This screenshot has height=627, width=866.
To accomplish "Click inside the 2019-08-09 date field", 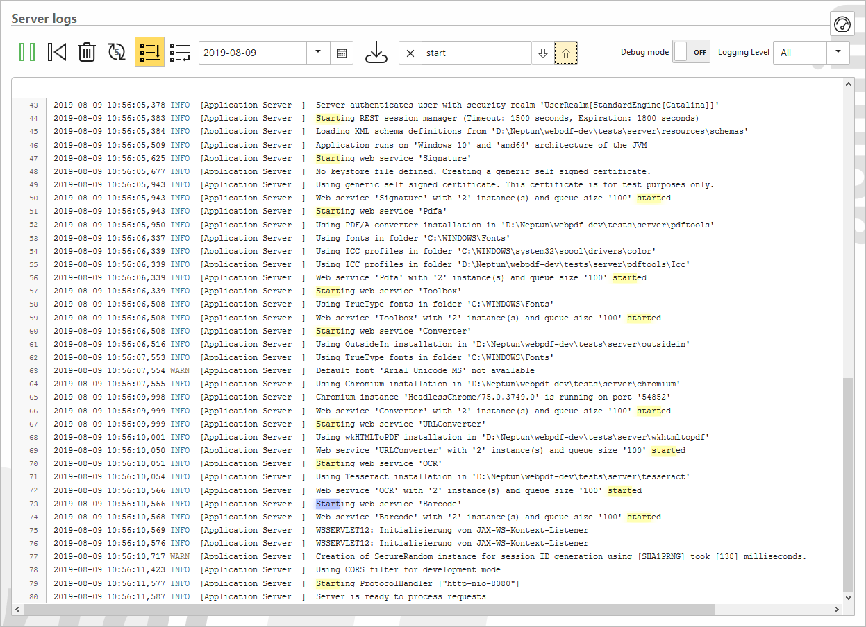I will pyautogui.click(x=252, y=53).
